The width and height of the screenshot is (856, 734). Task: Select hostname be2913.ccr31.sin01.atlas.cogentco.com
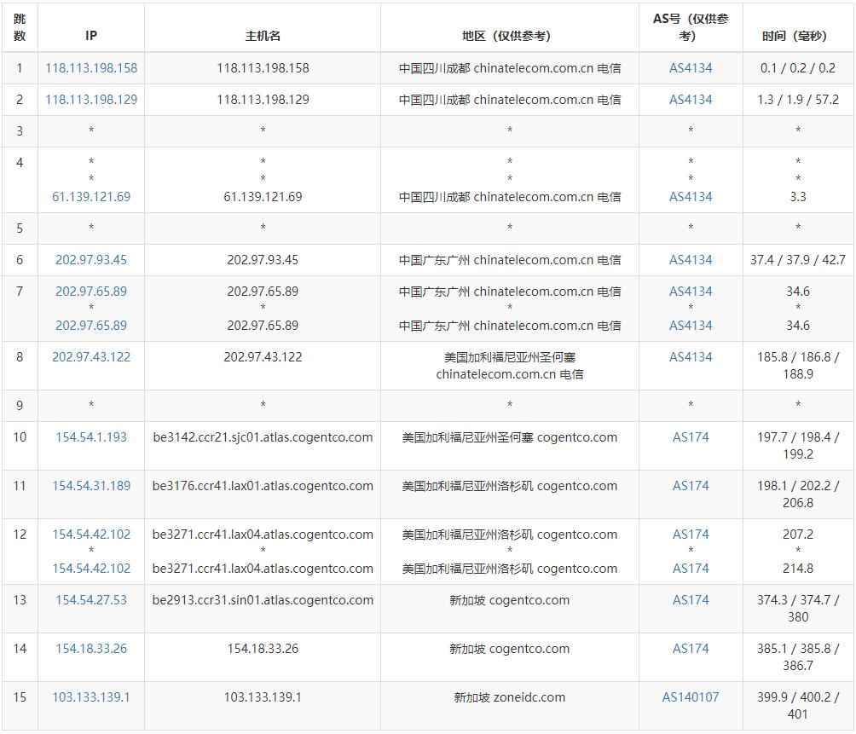tap(263, 600)
